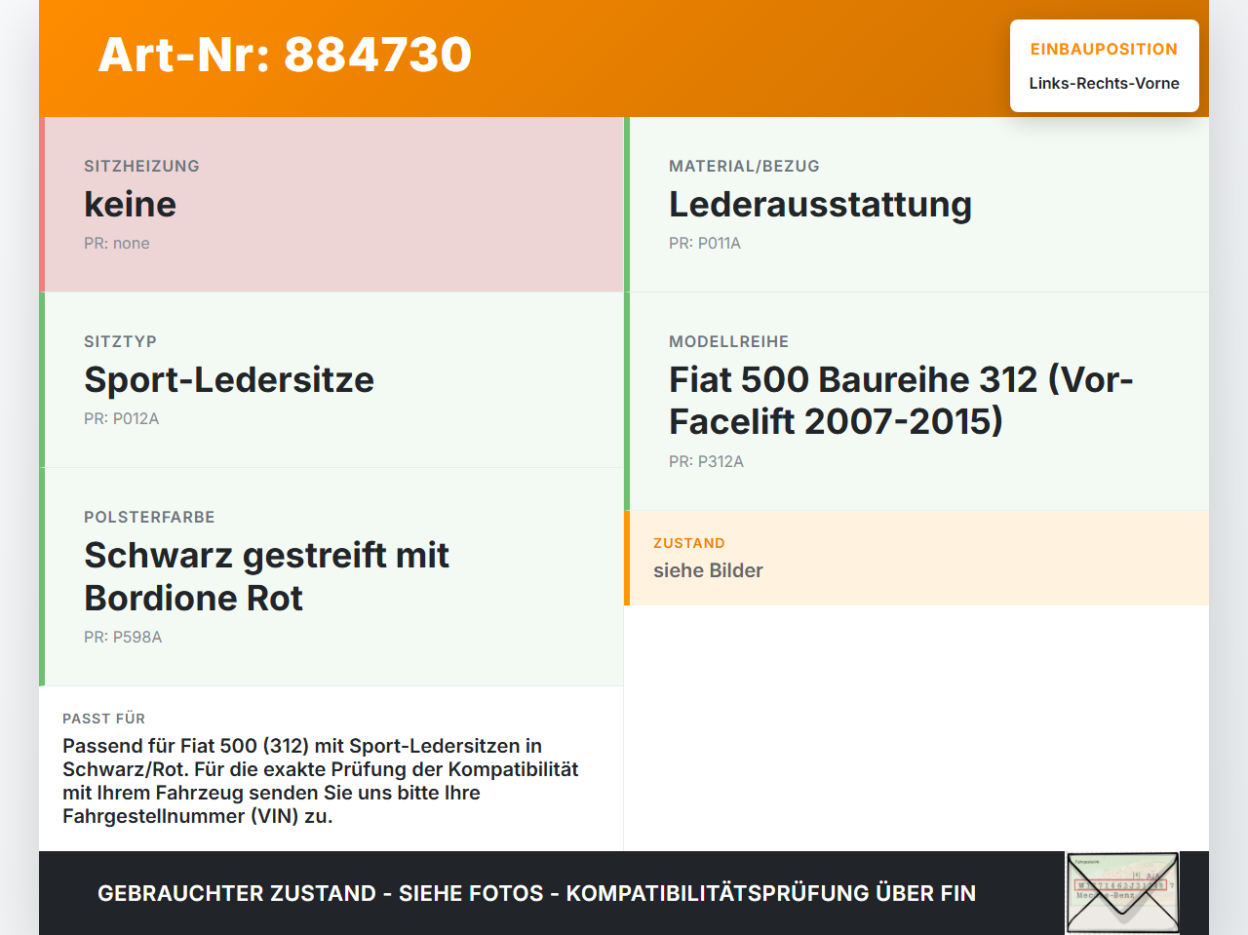Select the Art-Nr: 884730 heading

(285, 55)
